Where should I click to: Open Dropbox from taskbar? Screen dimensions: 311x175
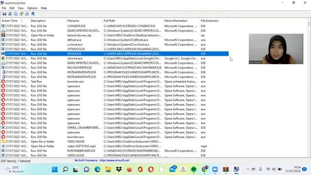(x=119, y=170)
